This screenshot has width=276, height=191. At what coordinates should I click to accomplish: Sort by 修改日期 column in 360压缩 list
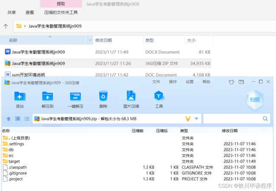[230, 131]
